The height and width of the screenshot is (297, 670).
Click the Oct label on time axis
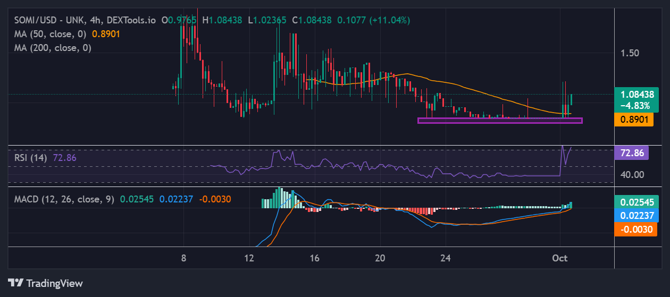[560, 258]
